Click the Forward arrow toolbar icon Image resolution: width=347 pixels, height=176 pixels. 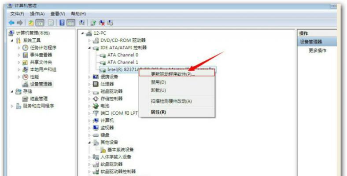20,22
